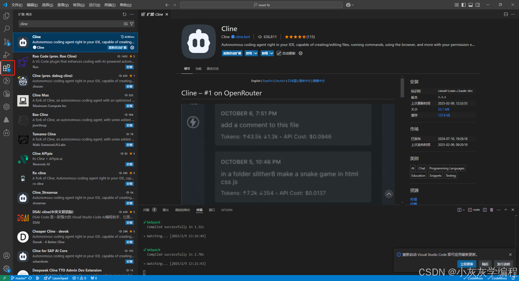The image size is (519, 281).
Task: Open the Explorer view in the activity bar
Action: 6,16
